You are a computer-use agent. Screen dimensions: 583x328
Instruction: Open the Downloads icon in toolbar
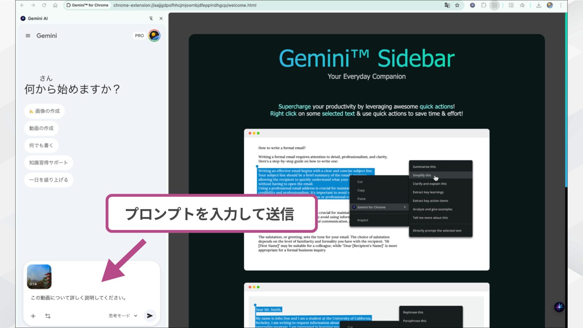(538, 5)
